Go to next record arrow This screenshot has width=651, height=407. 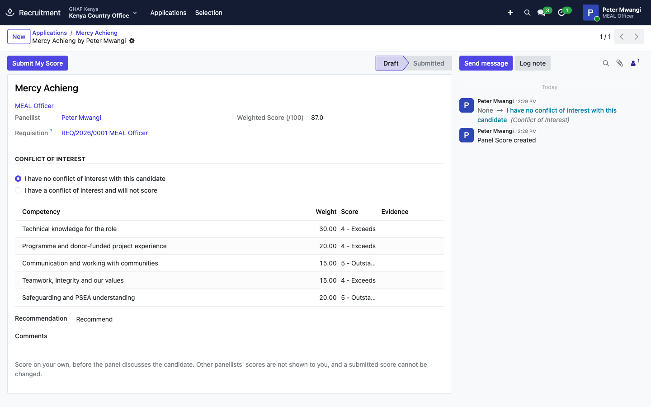637,37
